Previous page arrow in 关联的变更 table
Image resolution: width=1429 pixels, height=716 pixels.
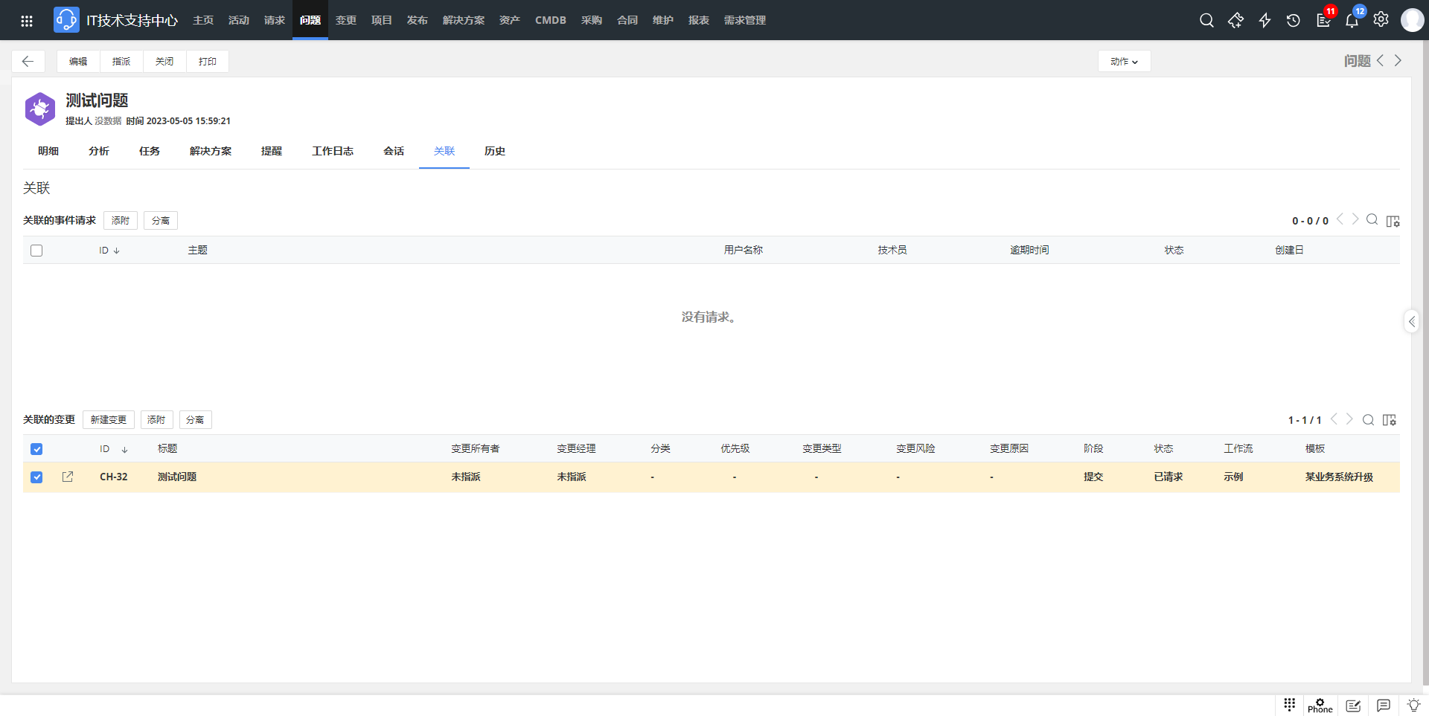coord(1334,419)
